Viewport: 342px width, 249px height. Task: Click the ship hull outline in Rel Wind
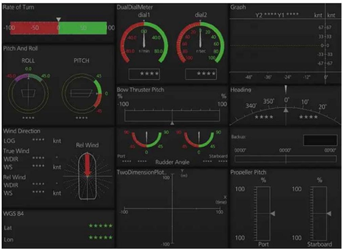pyautogui.click(x=87, y=176)
